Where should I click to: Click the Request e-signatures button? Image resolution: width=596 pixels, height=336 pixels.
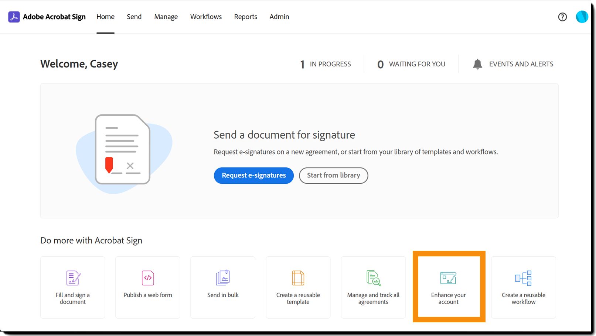254,176
